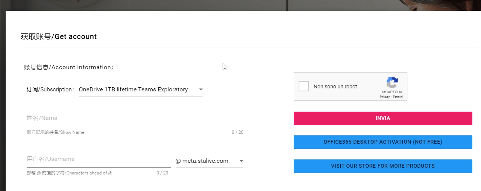Expand the email domain dropdown arrow
The width and height of the screenshot is (481, 191).
pos(241,161)
